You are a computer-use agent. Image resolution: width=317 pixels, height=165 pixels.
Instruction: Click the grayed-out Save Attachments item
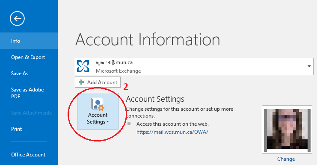click(x=31, y=113)
